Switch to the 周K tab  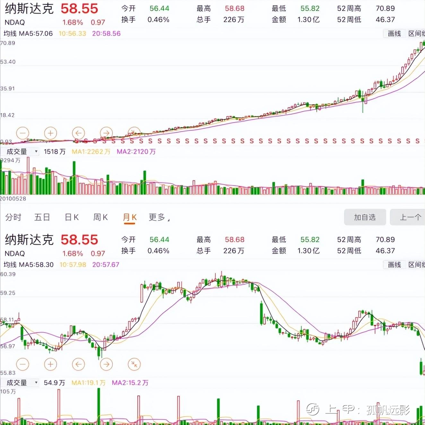click(x=100, y=217)
